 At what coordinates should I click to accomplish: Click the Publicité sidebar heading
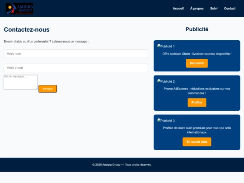tap(197, 29)
